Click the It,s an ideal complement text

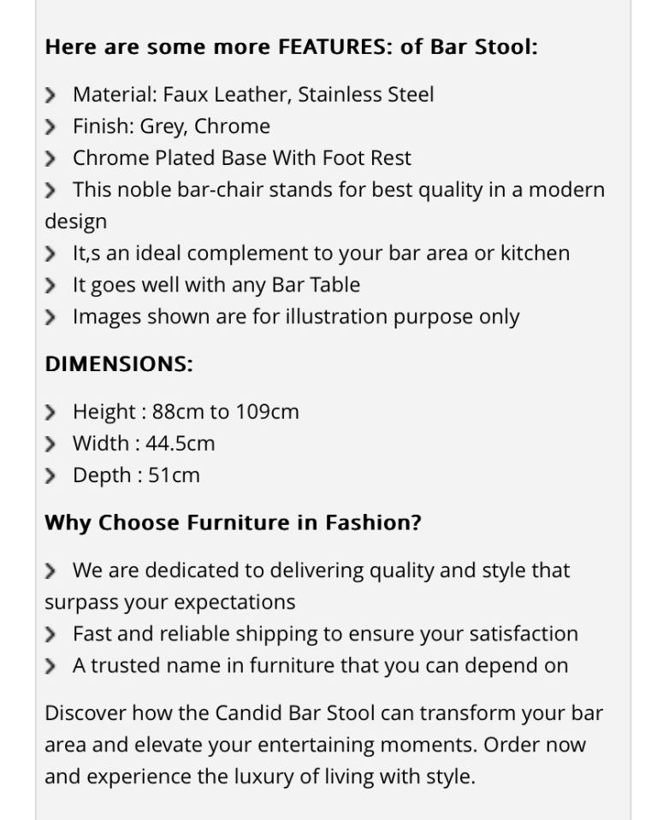click(x=321, y=254)
